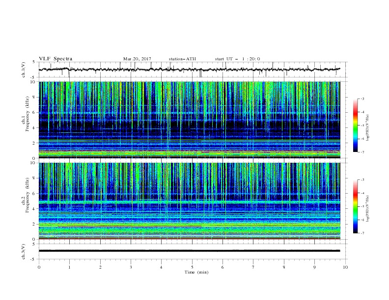Click the ch.1 PSD color scale bar
Viewport: 389px width, 300px height.
pos(356,125)
